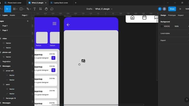Click the frame icon beside arrow-left layer
The height and width of the screenshot is (106, 189).
tap(4, 71)
